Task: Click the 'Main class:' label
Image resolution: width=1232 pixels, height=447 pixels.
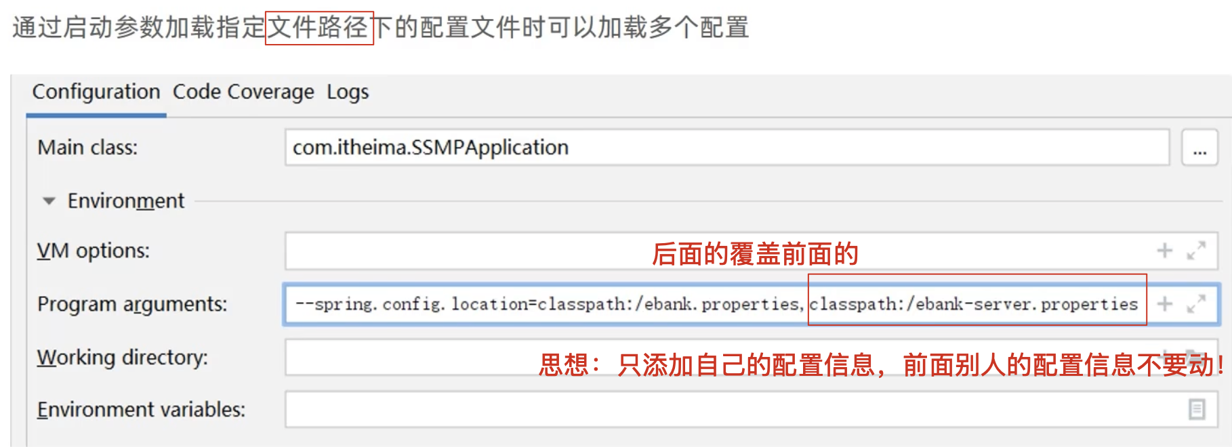Action: point(87,147)
